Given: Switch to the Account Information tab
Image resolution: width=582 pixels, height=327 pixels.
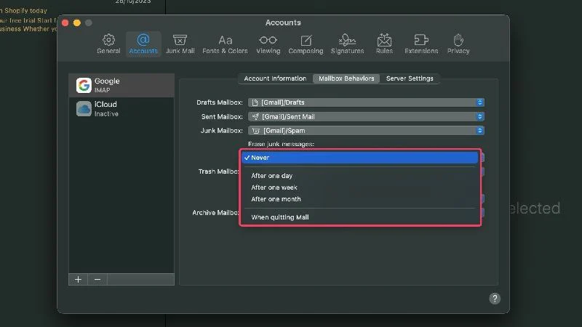Looking at the screenshot, I should pyautogui.click(x=275, y=78).
